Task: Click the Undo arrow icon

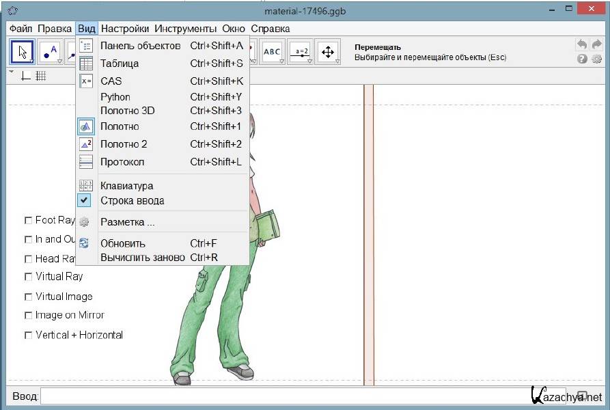Action: 582,44
